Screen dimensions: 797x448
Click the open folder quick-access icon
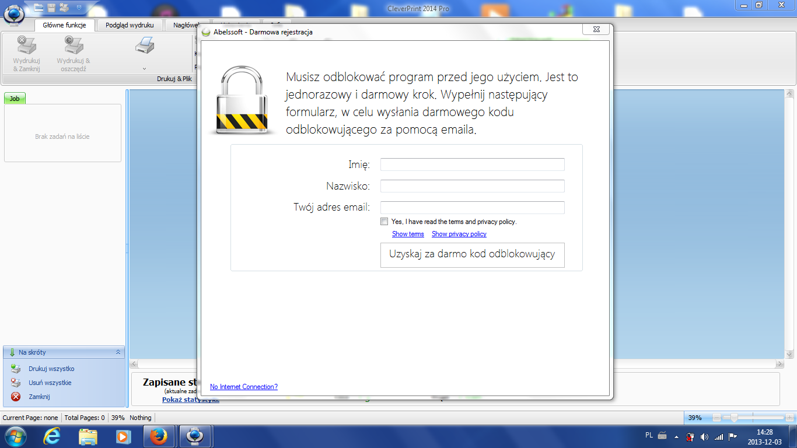(39, 8)
